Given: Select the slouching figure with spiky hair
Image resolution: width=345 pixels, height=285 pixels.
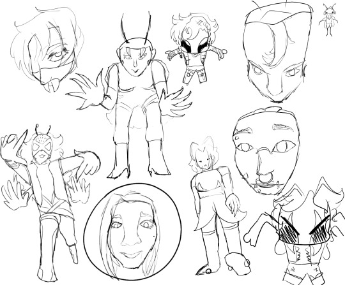Looking at the screenshot, I should (x=218, y=205).
